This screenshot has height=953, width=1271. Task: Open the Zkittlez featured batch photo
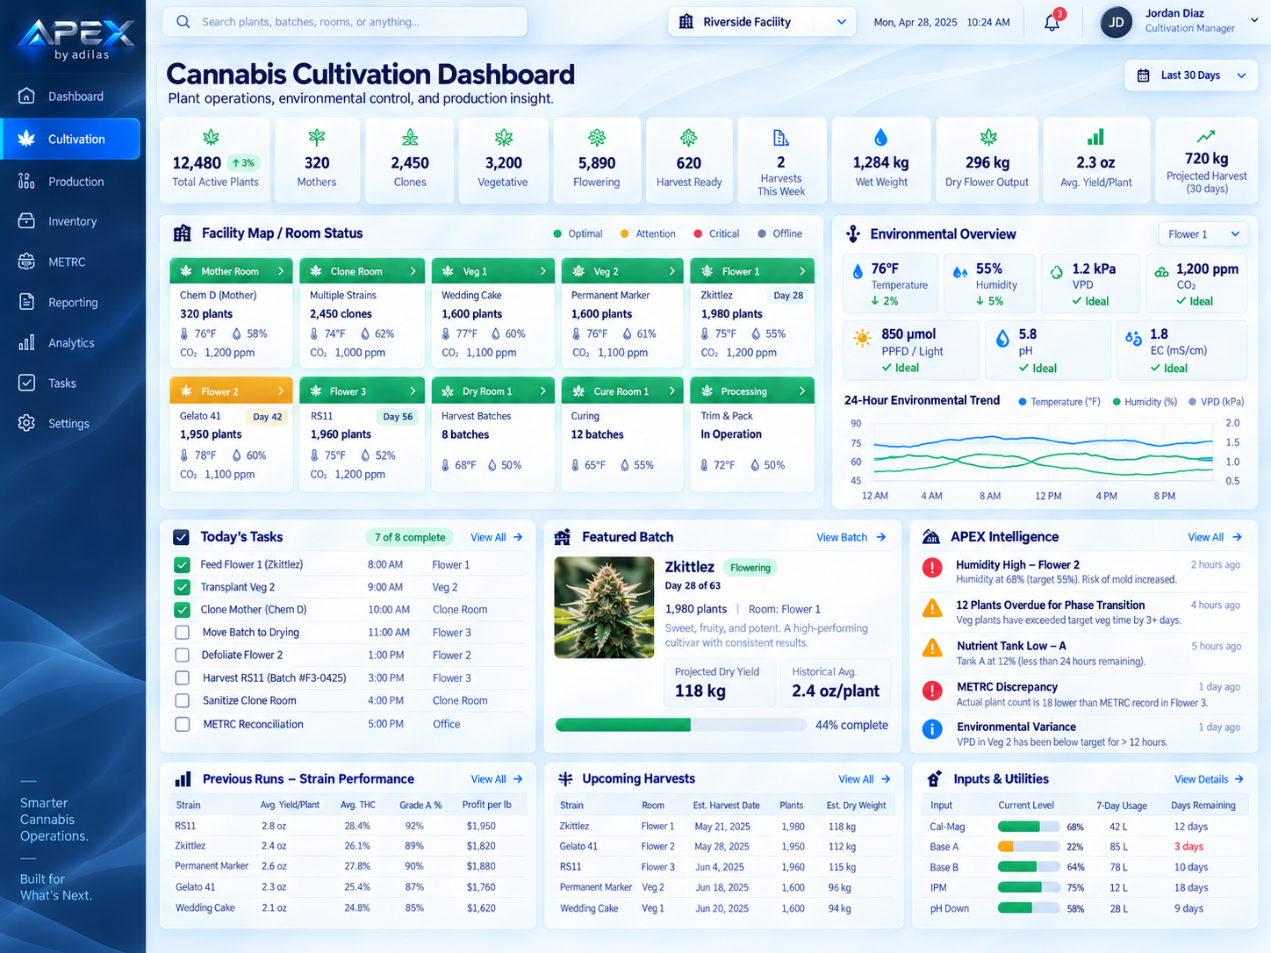click(604, 607)
